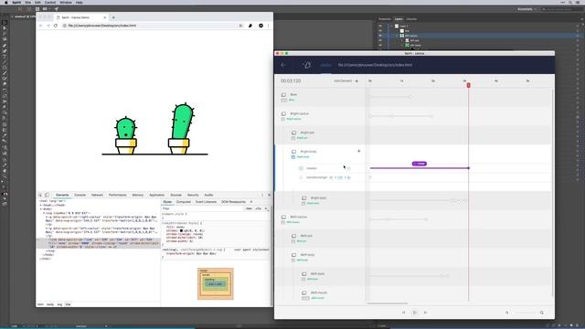
Task: Click the Spirit timeline horizontal scrollbar
Action: tap(388, 303)
